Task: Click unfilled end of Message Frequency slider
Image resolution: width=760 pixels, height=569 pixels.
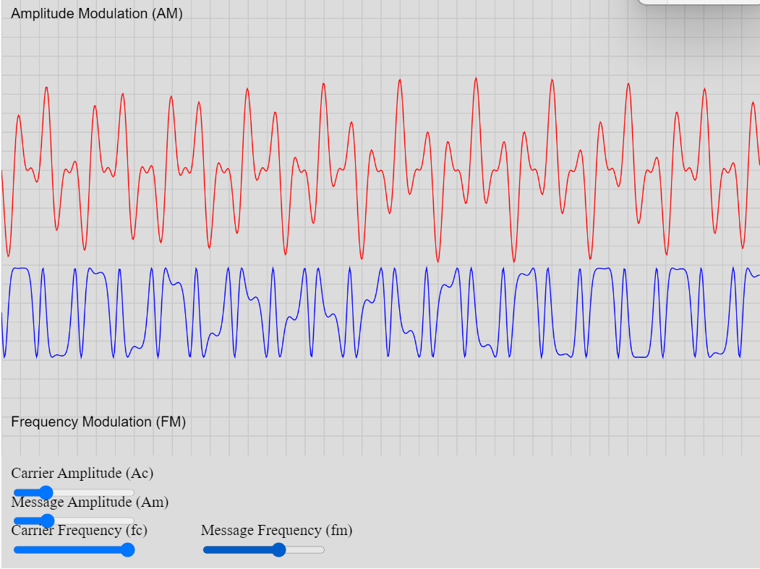Action: (x=305, y=549)
